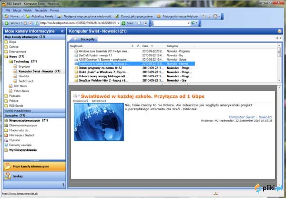Click the status bar network icon
The width and height of the screenshot is (286, 198).
216,194
